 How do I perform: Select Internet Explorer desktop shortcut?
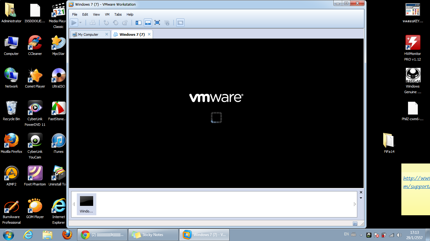tap(59, 212)
